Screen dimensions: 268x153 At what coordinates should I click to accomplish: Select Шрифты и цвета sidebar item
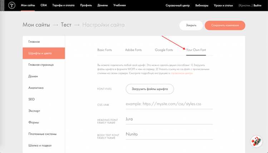click(x=44, y=53)
